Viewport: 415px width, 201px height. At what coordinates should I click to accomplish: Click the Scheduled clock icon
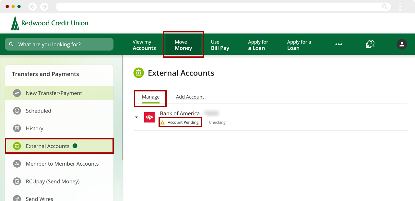coord(17,111)
